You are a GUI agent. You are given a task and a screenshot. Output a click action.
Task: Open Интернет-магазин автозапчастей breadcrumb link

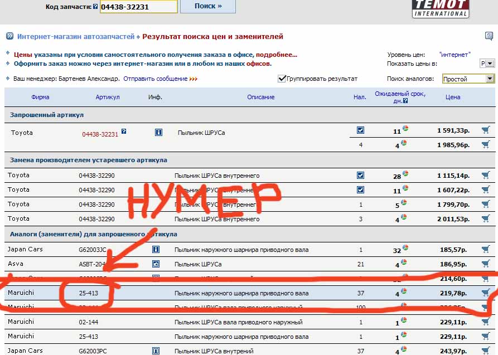pos(76,37)
